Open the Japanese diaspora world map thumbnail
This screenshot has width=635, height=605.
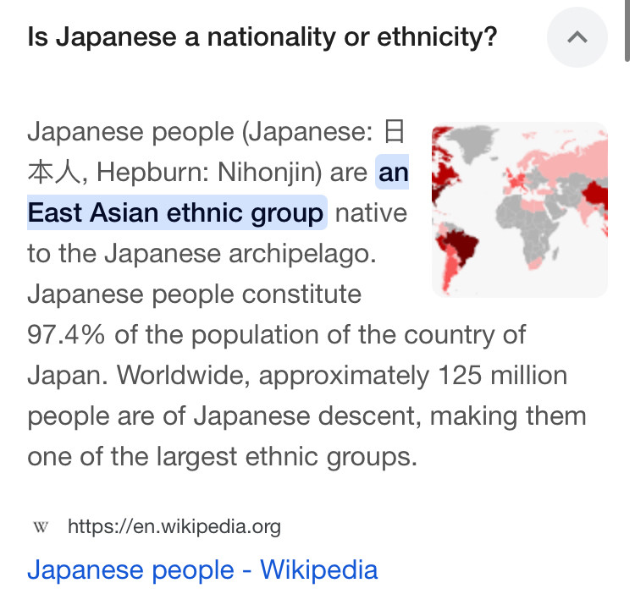pyautogui.click(x=520, y=210)
